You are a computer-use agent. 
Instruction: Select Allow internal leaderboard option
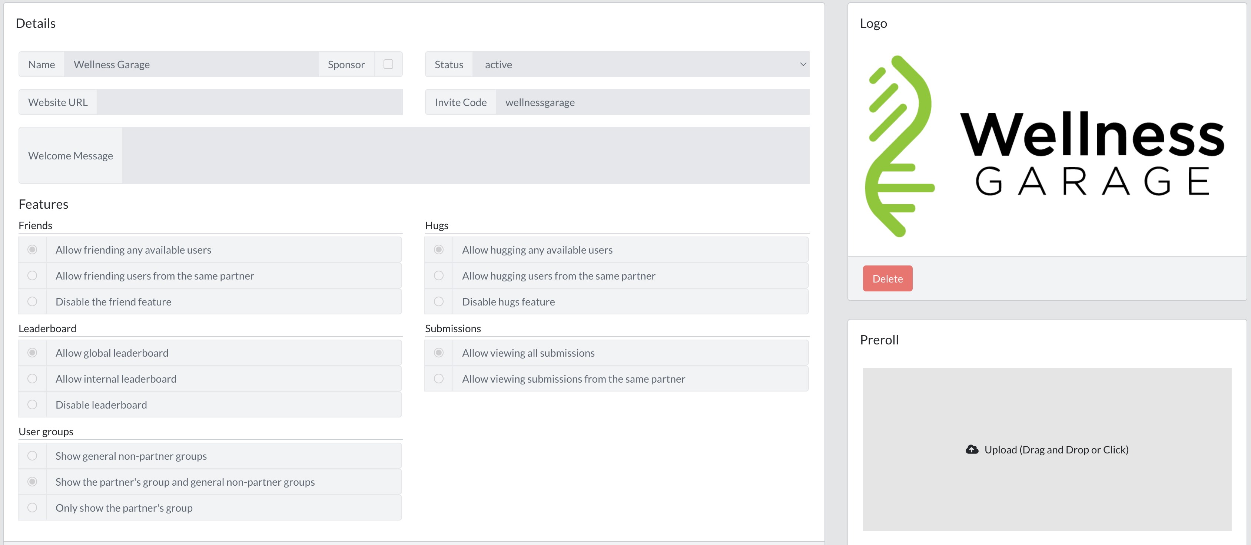tap(33, 379)
